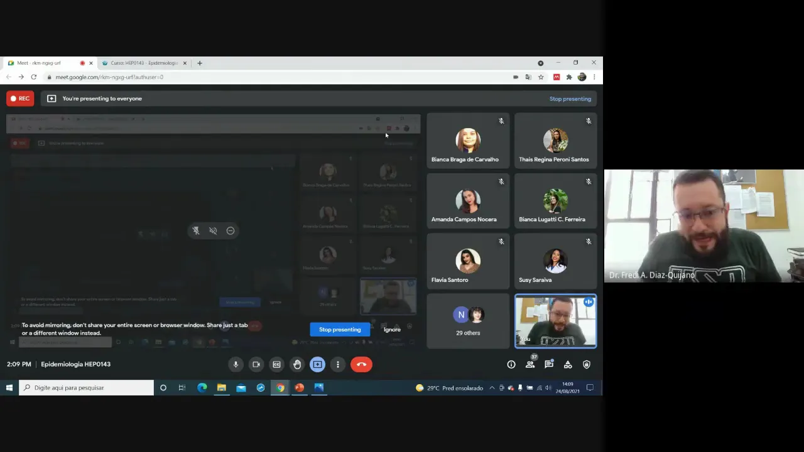
Task: Open meeting details info icon
Action: pyautogui.click(x=511, y=364)
